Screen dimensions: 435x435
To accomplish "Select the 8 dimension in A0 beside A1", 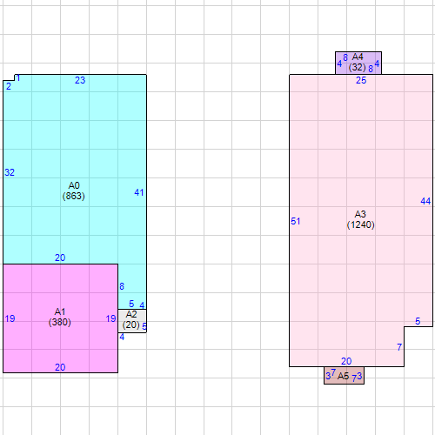I will pos(122,286).
